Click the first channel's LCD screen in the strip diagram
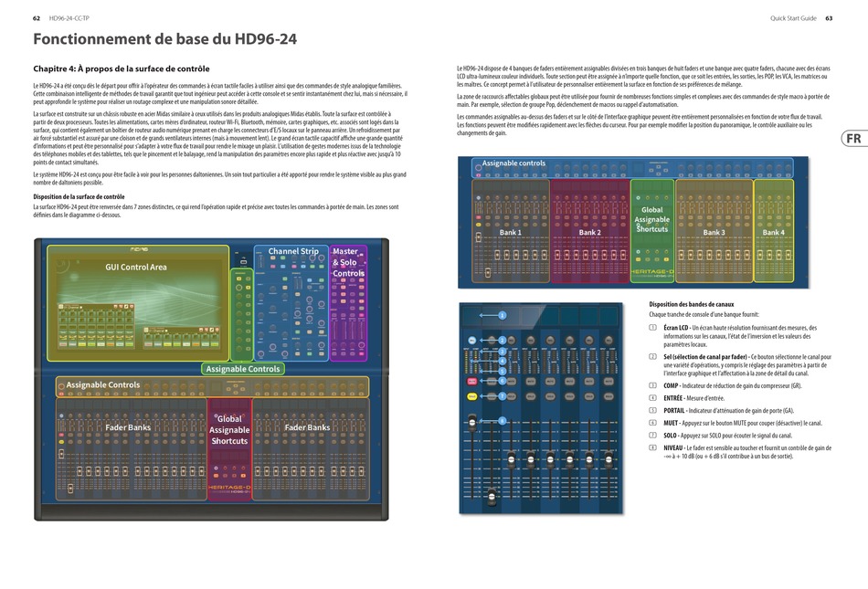The height and width of the screenshot is (589, 868). point(471,315)
